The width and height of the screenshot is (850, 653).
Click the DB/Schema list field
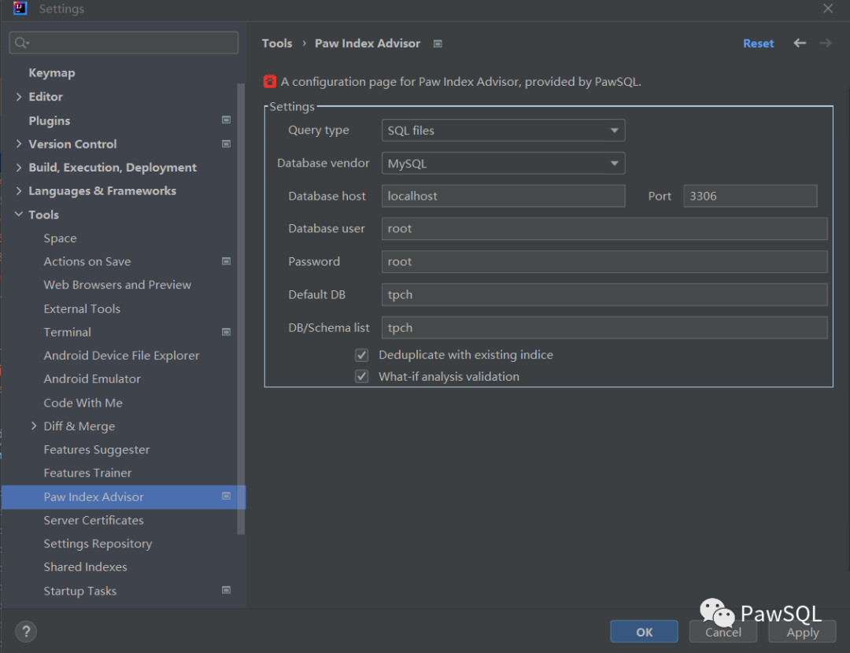(604, 328)
